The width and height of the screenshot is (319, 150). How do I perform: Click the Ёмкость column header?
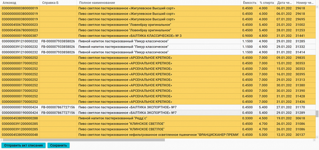[x=249, y=2]
